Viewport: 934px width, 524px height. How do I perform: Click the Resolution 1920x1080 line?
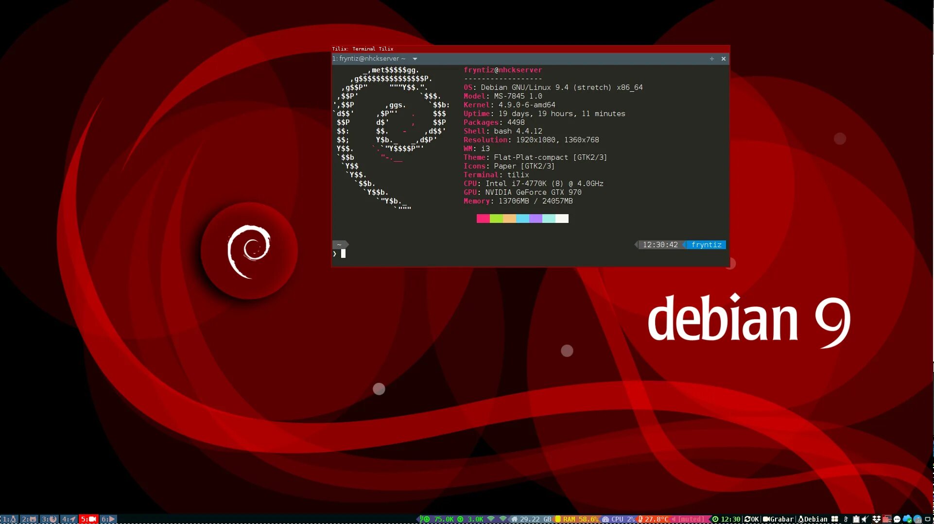click(x=531, y=140)
